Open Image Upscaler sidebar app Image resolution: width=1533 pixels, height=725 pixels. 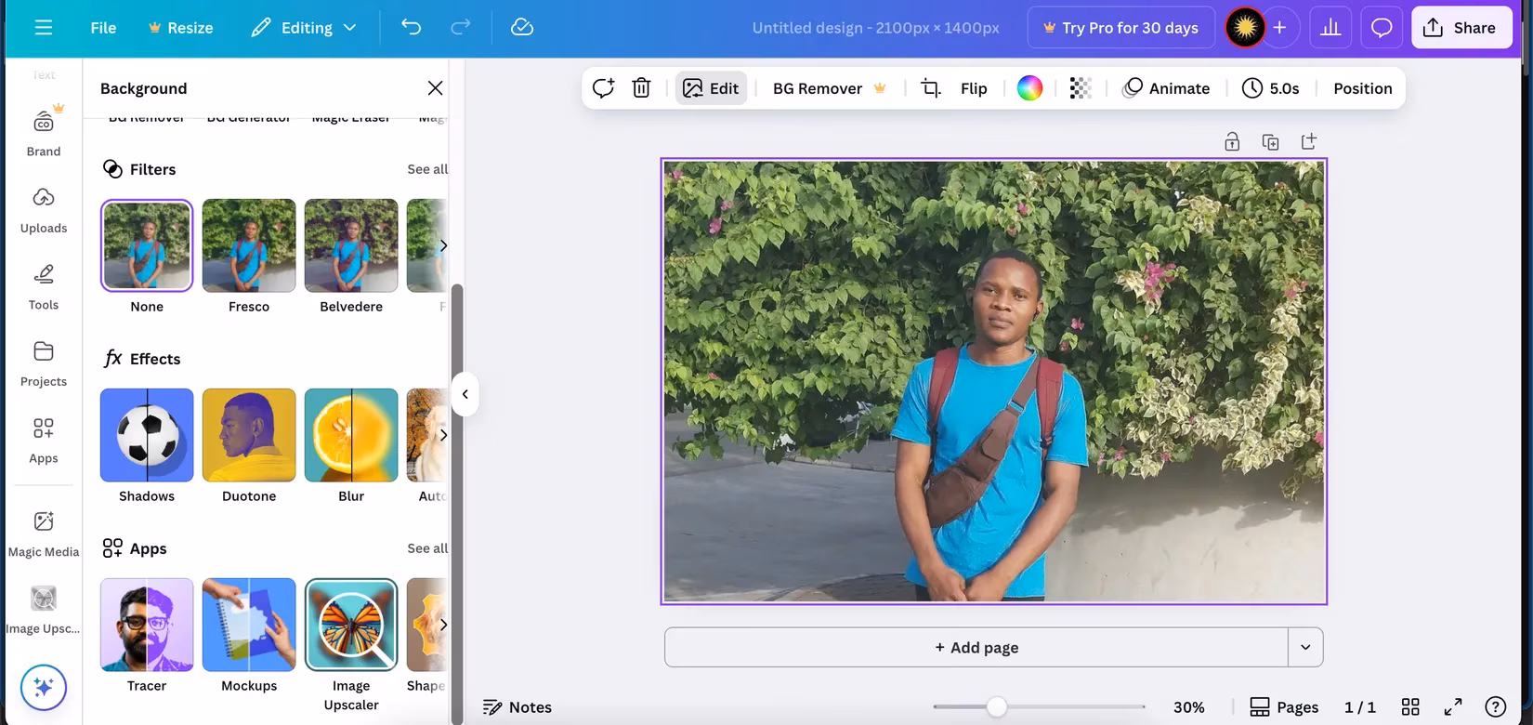44,611
